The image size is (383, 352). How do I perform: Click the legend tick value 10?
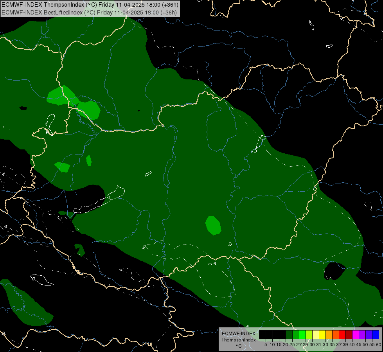(272, 345)
